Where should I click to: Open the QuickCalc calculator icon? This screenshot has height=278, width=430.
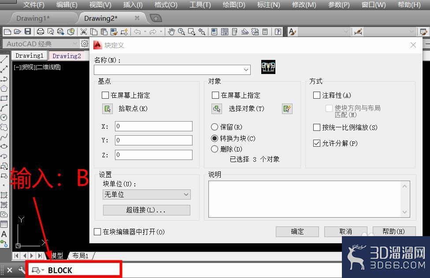coord(265,32)
